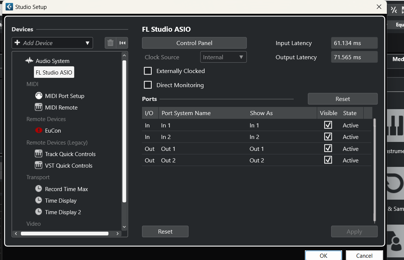Click Active state for In 1
This screenshot has height=260, width=404.
coord(350,126)
